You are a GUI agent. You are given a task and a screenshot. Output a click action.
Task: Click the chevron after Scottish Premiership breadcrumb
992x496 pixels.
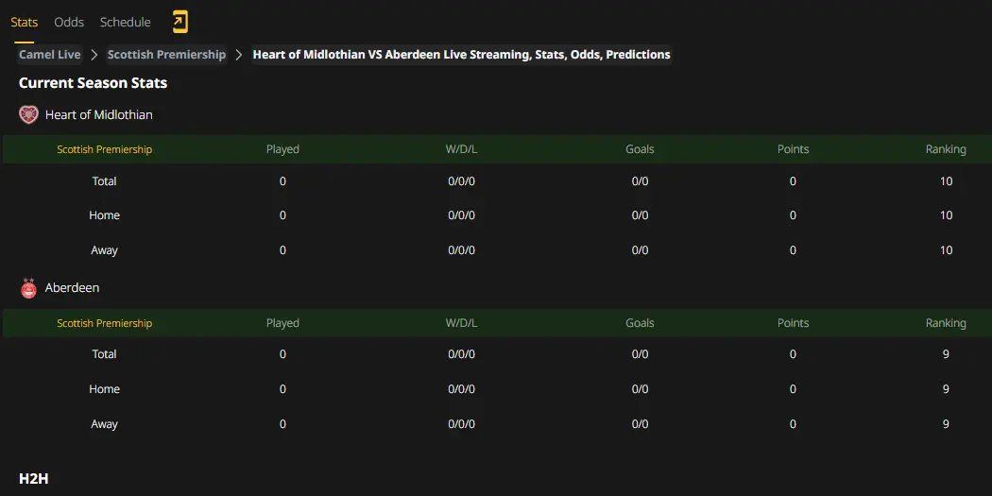pos(238,55)
